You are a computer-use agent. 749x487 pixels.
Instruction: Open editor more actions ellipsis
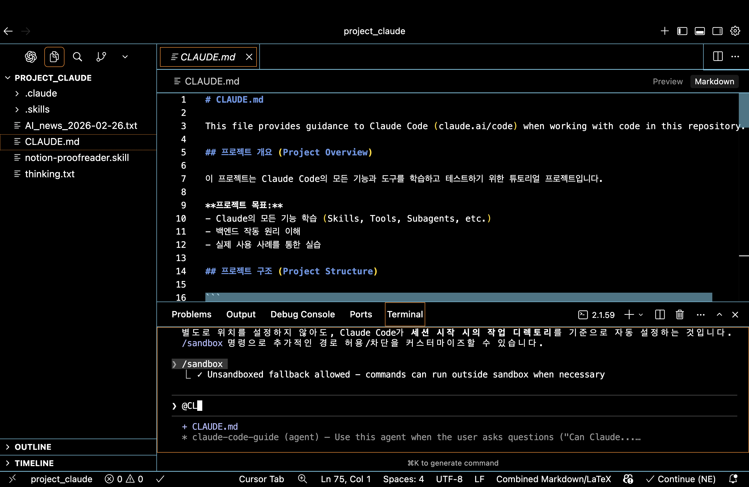pyautogui.click(x=735, y=57)
